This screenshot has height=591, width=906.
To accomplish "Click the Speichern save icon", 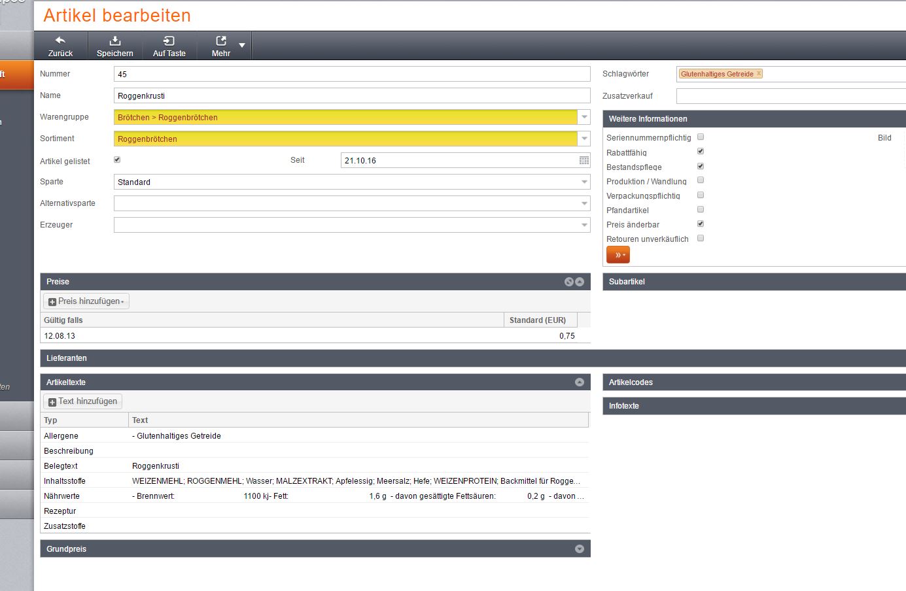I will pyautogui.click(x=115, y=41).
